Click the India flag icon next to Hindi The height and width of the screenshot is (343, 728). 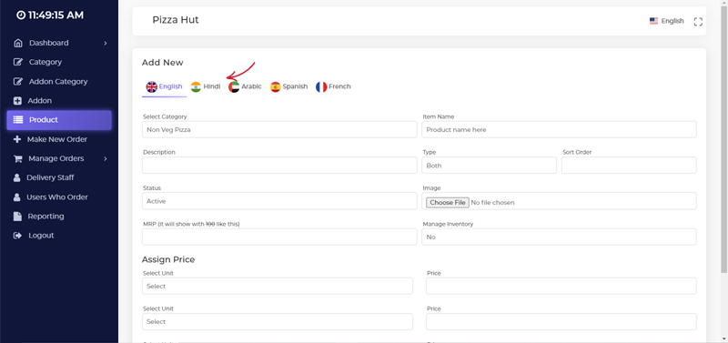tap(196, 86)
